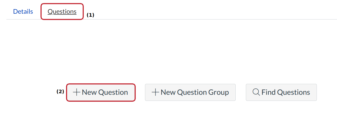Click the plus icon on New Question
This screenshot has height=114, width=337.
(x=77, y=92)
